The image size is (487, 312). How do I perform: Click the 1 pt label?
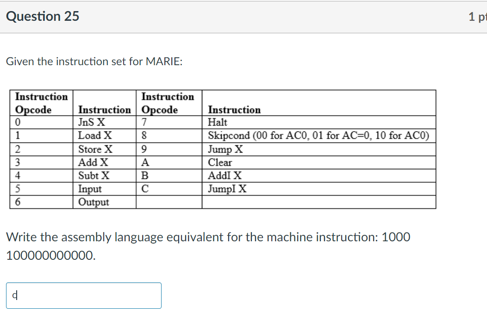[x=477, y=16]
